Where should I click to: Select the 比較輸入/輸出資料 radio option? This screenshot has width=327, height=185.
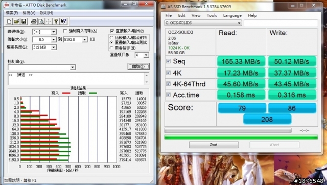click(x=111, y=38)
